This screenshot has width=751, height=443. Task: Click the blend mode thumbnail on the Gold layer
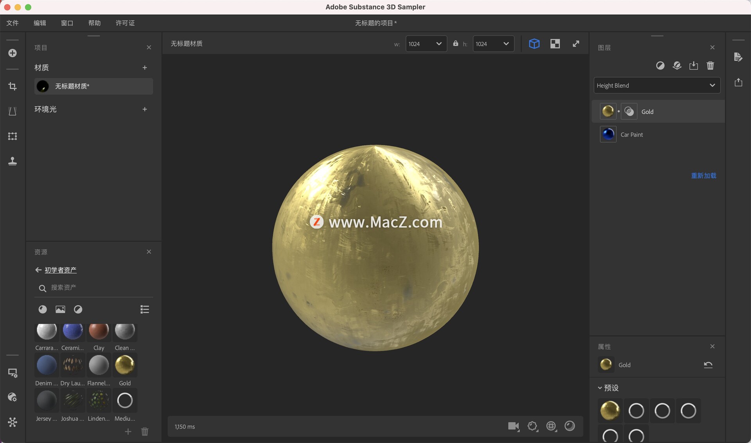(x=629, y=111)
